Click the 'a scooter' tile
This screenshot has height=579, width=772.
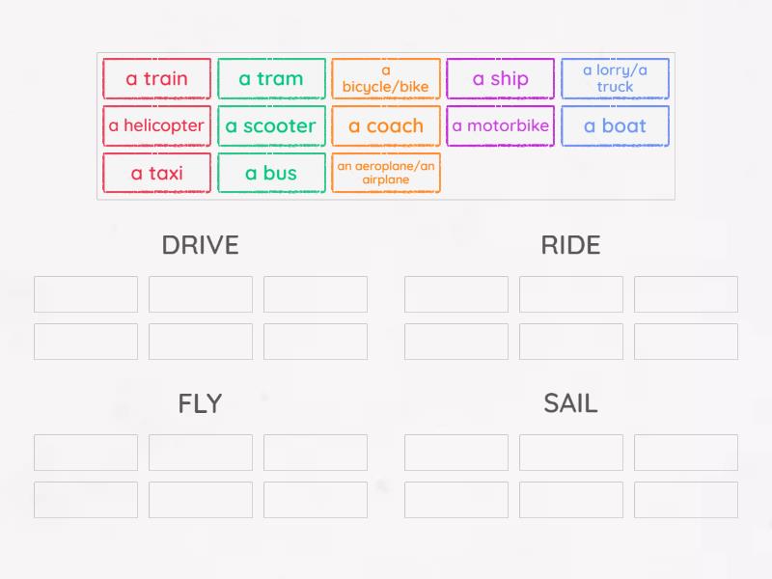(271, 125)
